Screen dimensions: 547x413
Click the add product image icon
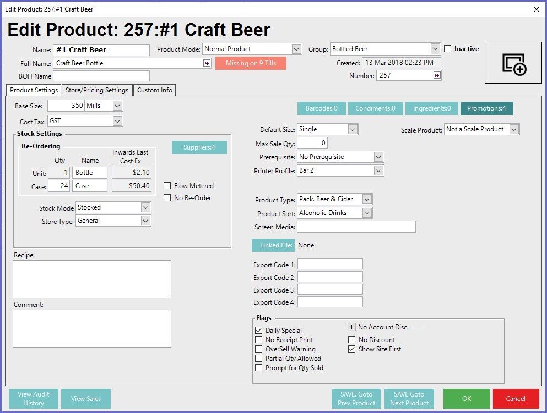click(x=513, y=63)
